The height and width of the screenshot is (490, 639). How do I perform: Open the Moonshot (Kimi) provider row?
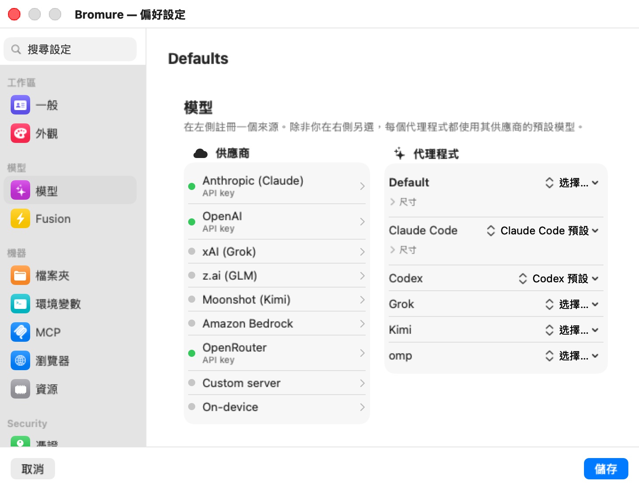(x=277, y=300)
